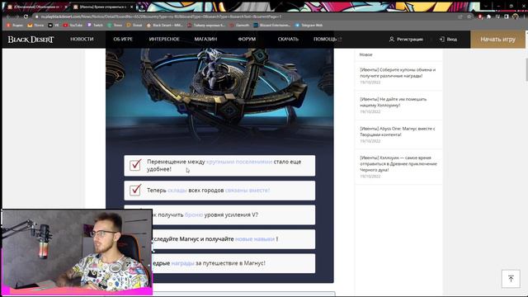Open tab search chevron in title bar
The width and height of the screenshot is (528, 297).
[486, 7]
